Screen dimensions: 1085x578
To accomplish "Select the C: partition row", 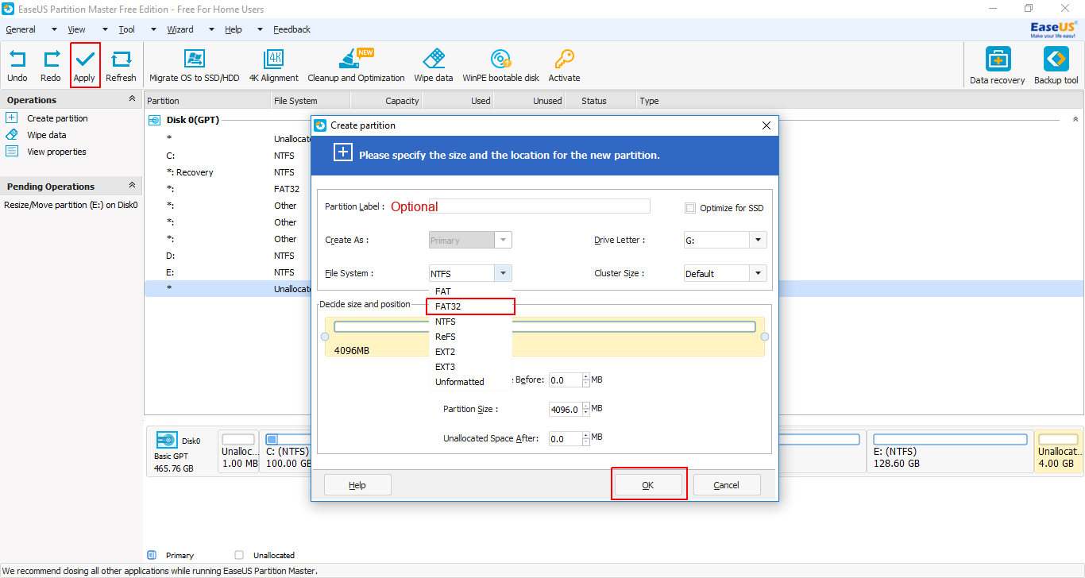I will point(227,156).
